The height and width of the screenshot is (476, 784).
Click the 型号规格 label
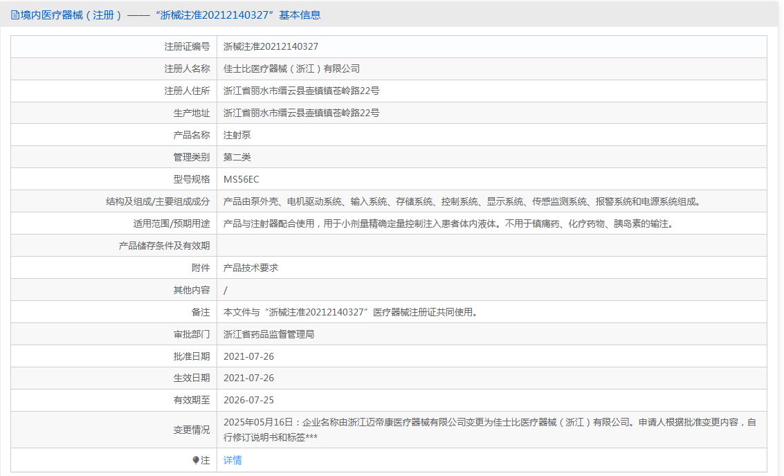pos(192,179)
